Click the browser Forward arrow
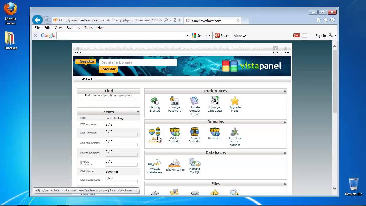Viewport: 366px width, 206px height. coord(47,20)
